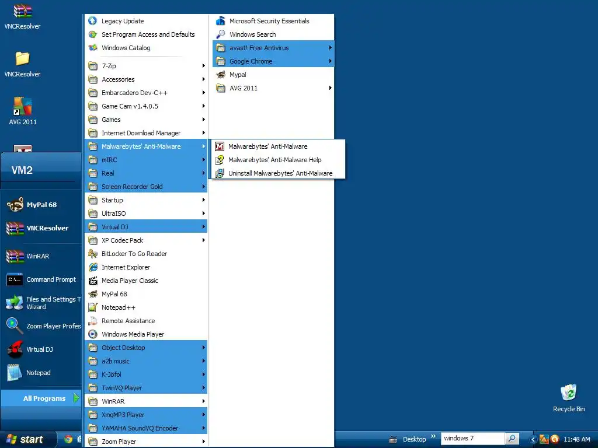598x448 pixels.
Task: Open Malwarebytes' Anti-Malware program icon
Action: point(220,146)
